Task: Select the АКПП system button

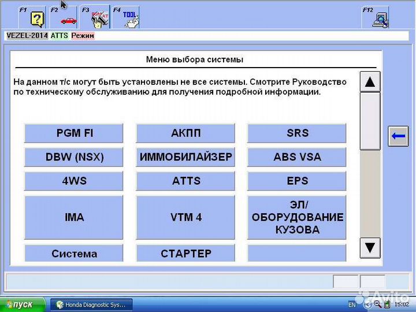Action: click(x=185, y=133)
